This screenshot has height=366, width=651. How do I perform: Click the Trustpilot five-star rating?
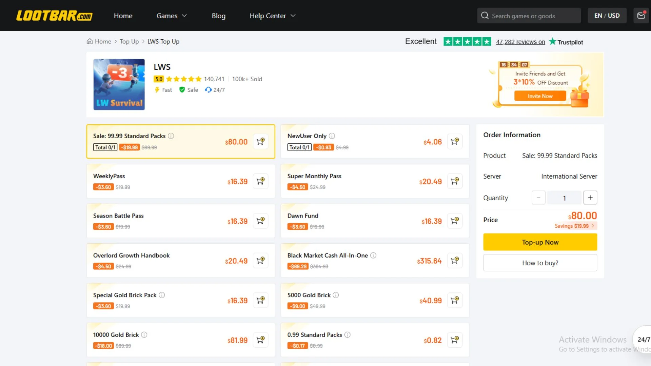(467, 42)
